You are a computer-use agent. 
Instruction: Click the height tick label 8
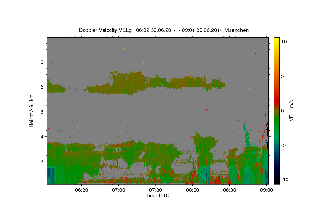coord(42,87)
